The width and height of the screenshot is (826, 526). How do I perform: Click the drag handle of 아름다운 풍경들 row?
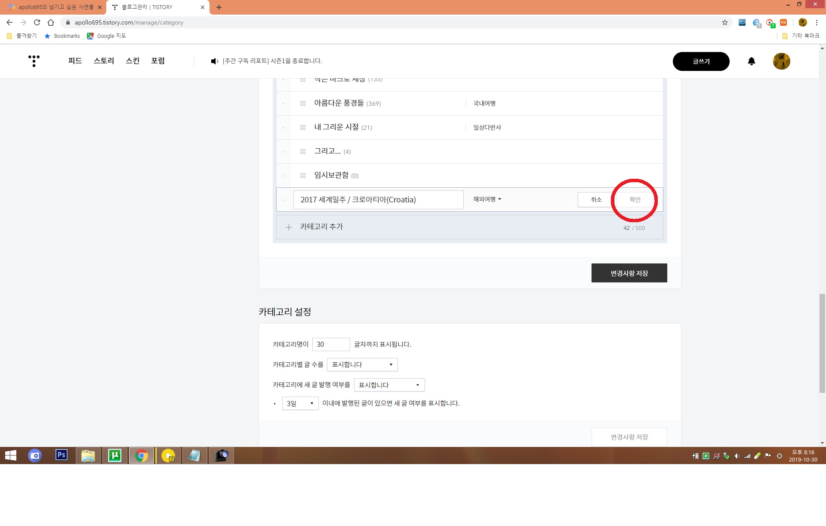[x=303, y=103]
